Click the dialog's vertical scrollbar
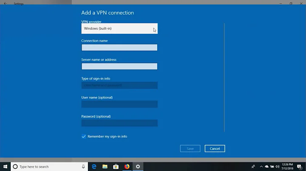 [x=224, y=77]
